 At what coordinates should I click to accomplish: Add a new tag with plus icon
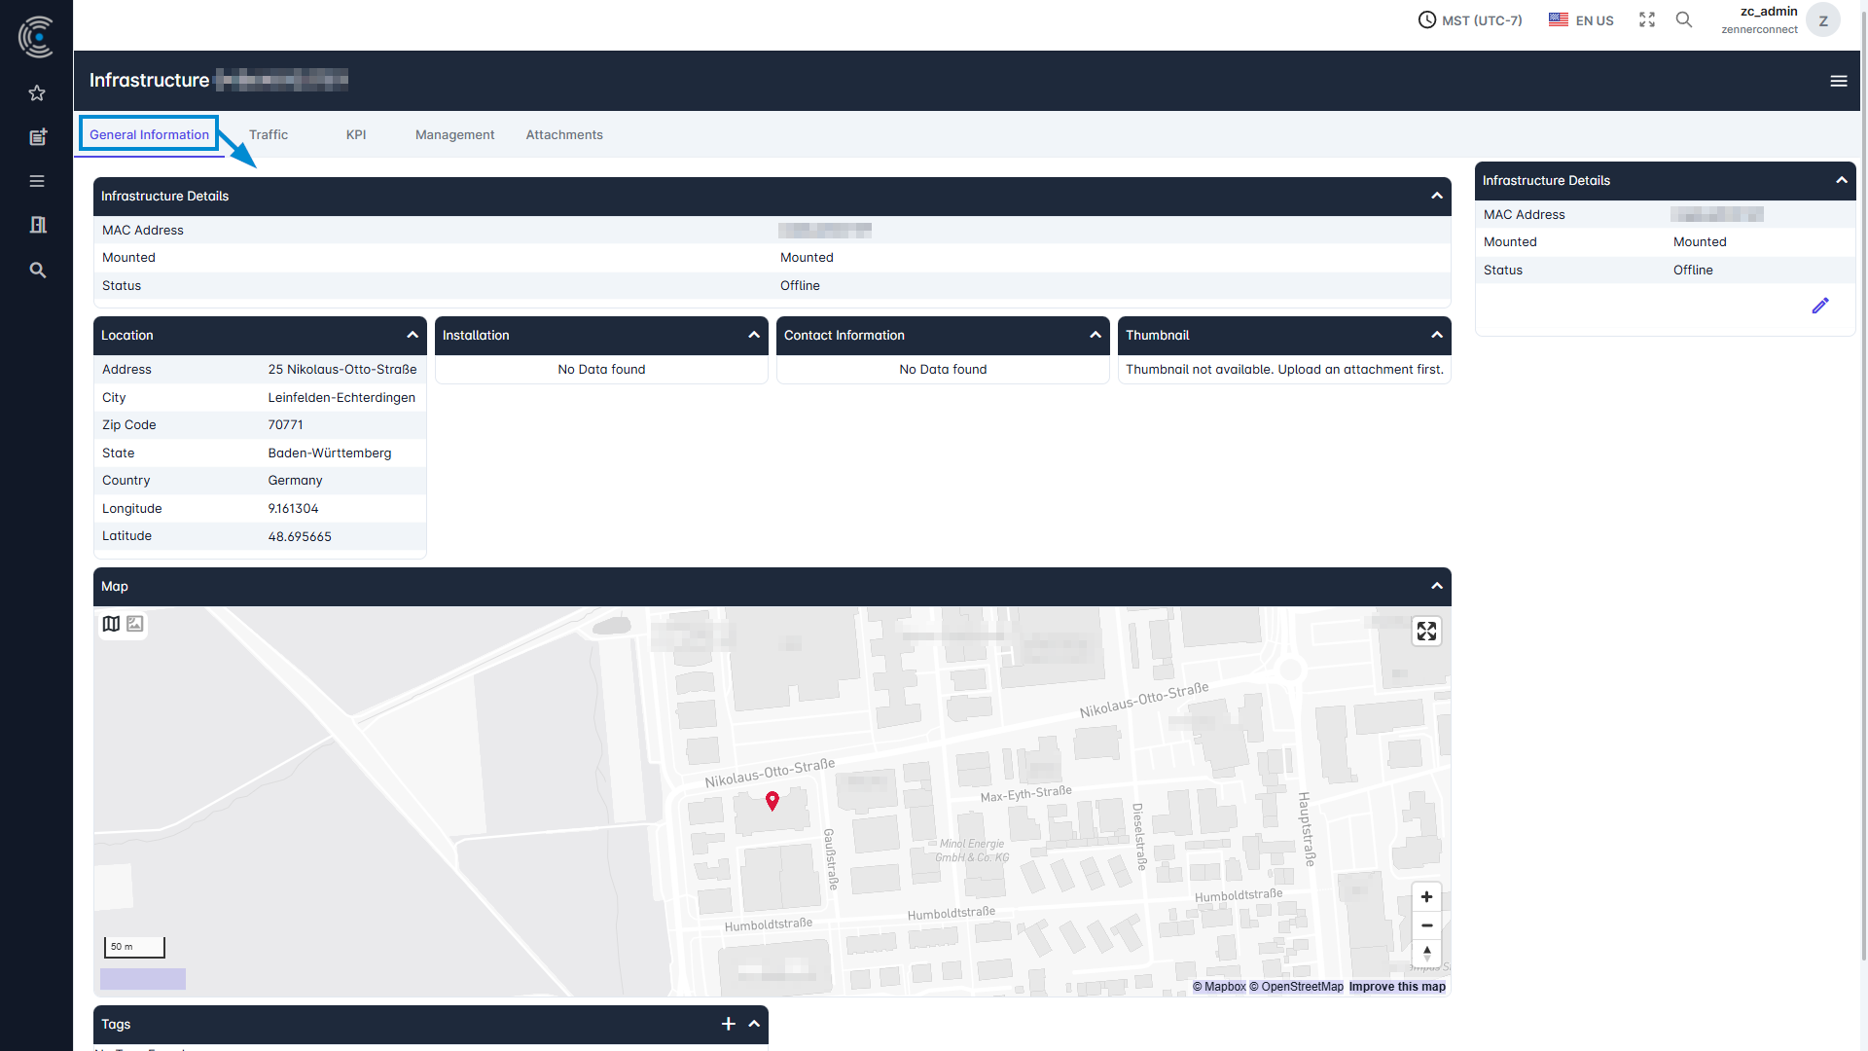(728, 1024)
